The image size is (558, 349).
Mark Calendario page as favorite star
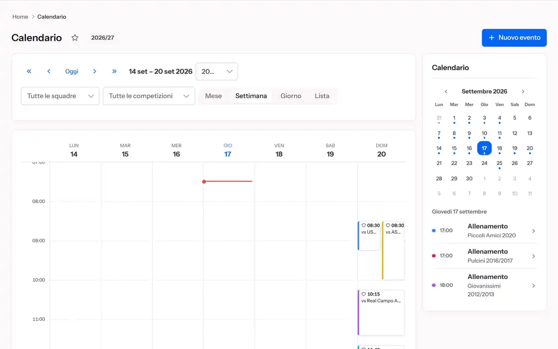(x=75, y=38)
